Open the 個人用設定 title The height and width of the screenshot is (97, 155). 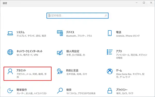(73, 51)
